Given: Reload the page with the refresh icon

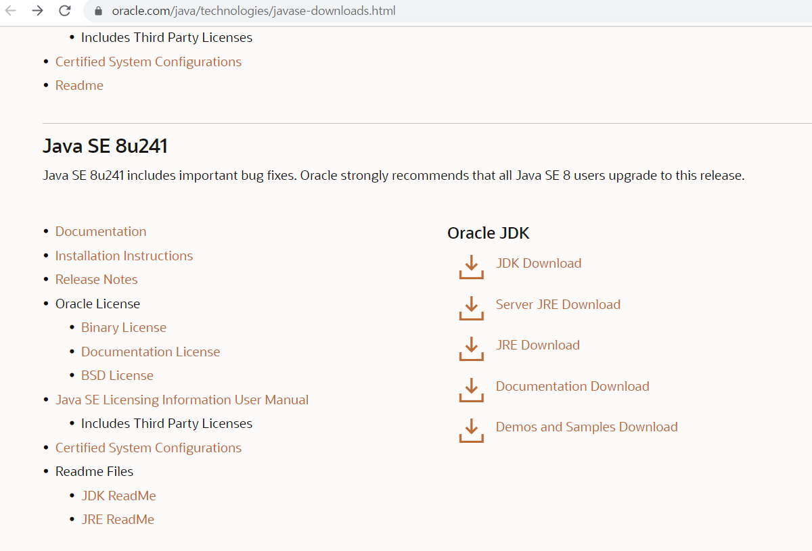Looking at the screenshot, I should 64,11.
